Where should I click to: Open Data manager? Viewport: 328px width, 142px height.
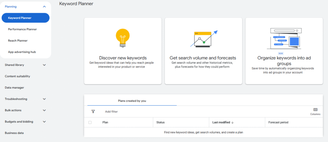14,88
